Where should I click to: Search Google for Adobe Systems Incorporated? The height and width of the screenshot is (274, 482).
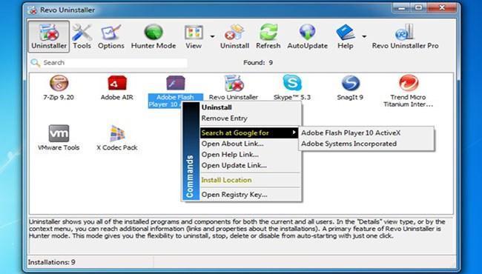[x=366, y=144]
